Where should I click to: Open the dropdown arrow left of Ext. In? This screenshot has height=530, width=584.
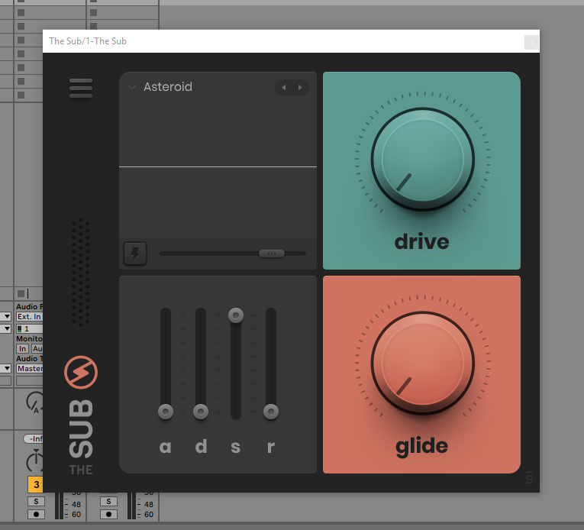click(6, 316)
